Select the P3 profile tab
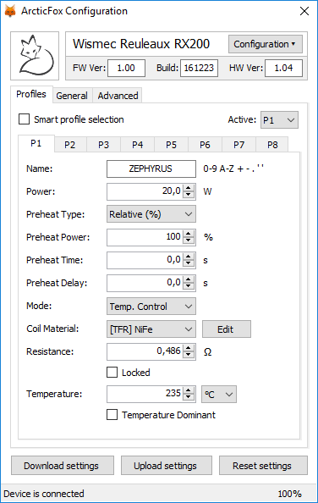 point(103,145)
